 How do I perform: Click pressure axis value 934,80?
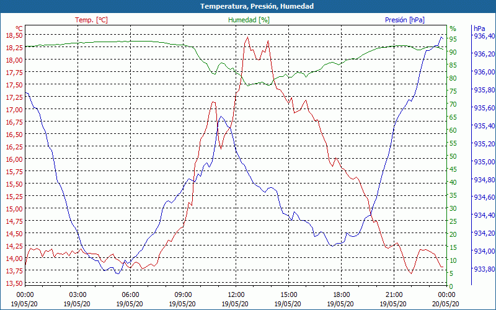point(484,180)
